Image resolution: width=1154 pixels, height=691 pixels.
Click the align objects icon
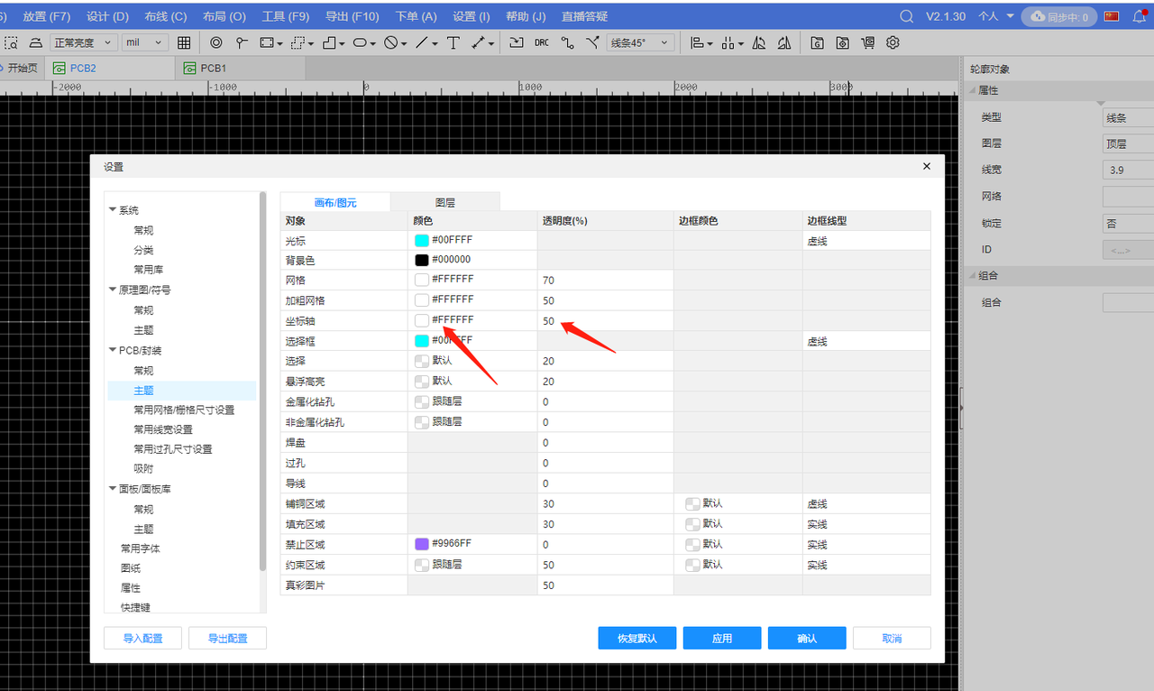pyautogui.click(x=697, y=42)
